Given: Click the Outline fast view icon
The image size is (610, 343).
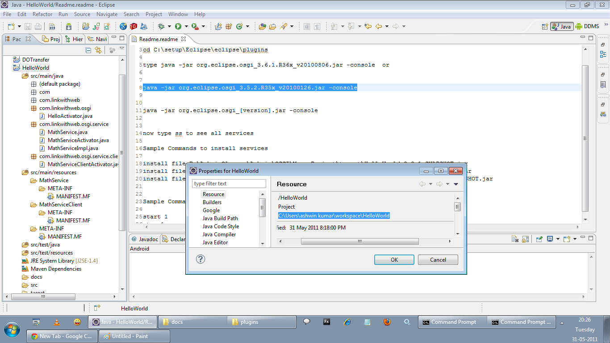Looking at the screenshot, I should 603,54.
